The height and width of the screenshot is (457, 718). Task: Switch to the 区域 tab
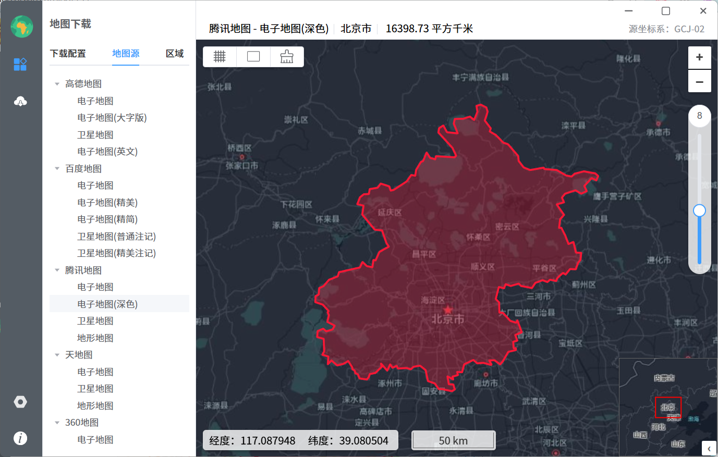pos(175,53)
